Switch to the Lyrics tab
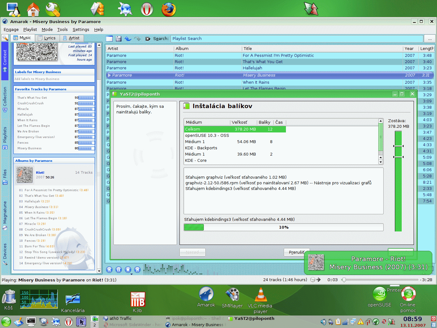The width and height of the screenshot is (437, 328). pos(47,38)
